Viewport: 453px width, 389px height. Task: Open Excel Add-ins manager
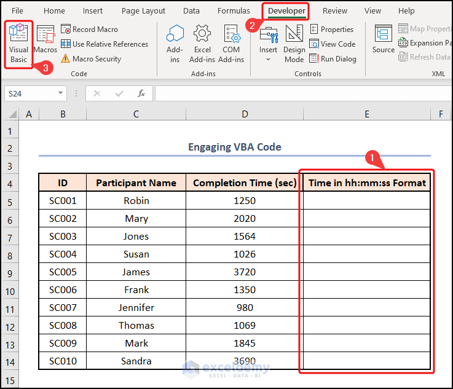(202, 44)
